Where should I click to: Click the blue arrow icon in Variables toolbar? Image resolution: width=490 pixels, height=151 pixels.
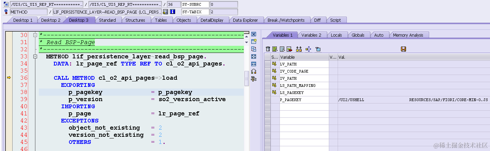tap(308, 49)
